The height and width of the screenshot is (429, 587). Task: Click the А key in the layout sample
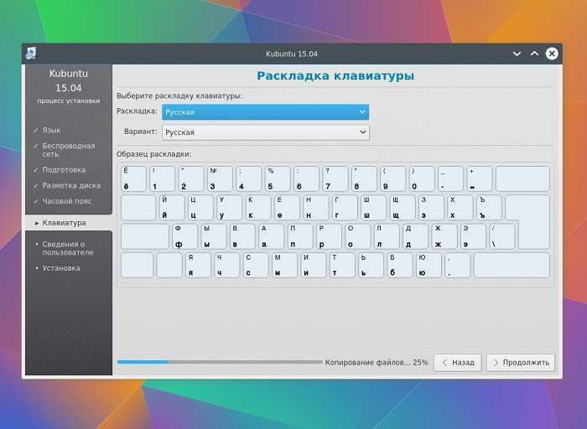[272, 236]
